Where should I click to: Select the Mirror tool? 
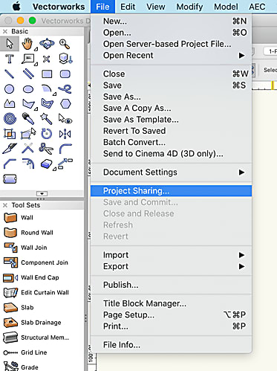click(x=65, y=134)
